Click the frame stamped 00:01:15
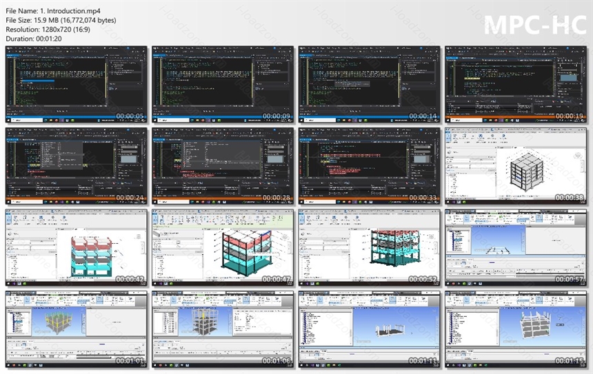 pyautogui.click(x=516, y=329)
